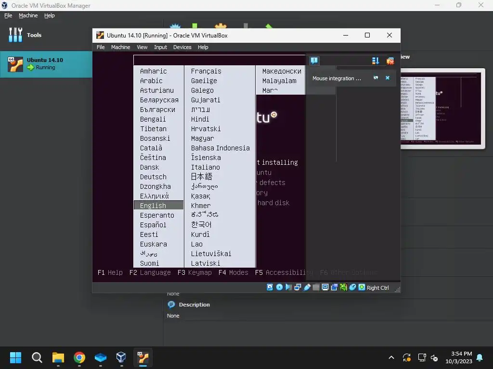Click the optical disk status icon

pyautogui.click(x=279, y=287)
